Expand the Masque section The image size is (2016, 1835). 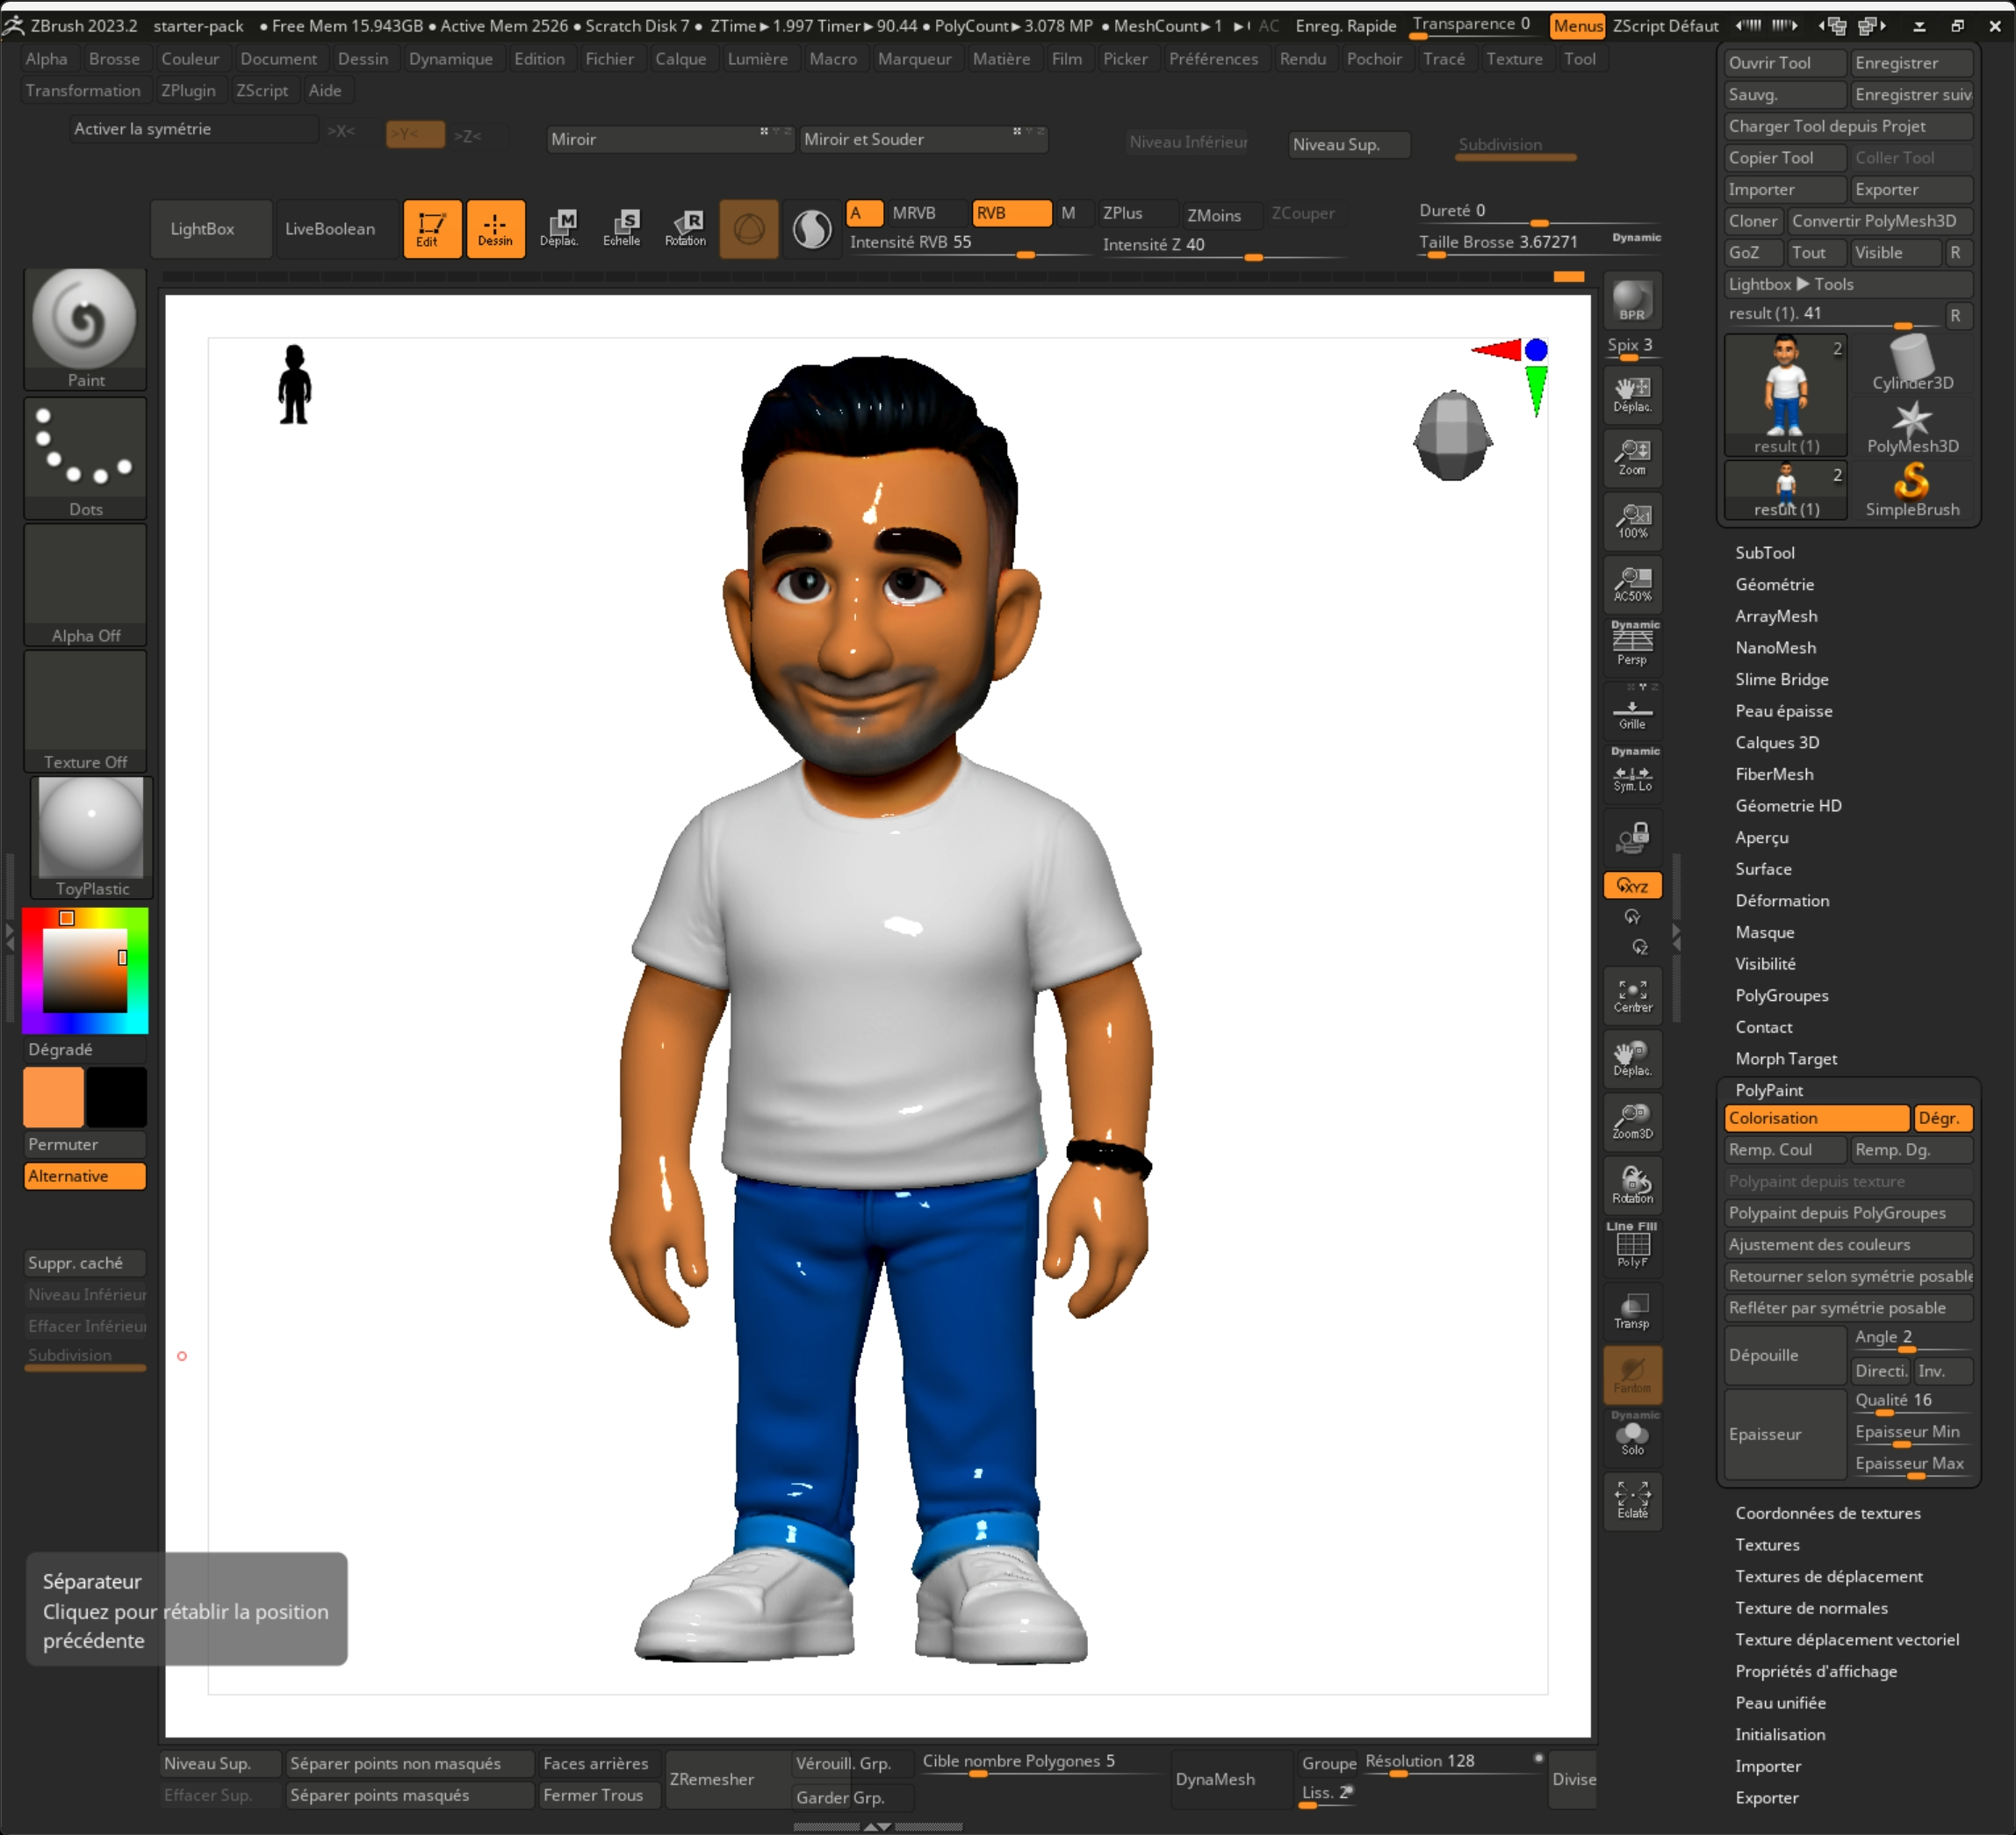[x=1764, y=932]
